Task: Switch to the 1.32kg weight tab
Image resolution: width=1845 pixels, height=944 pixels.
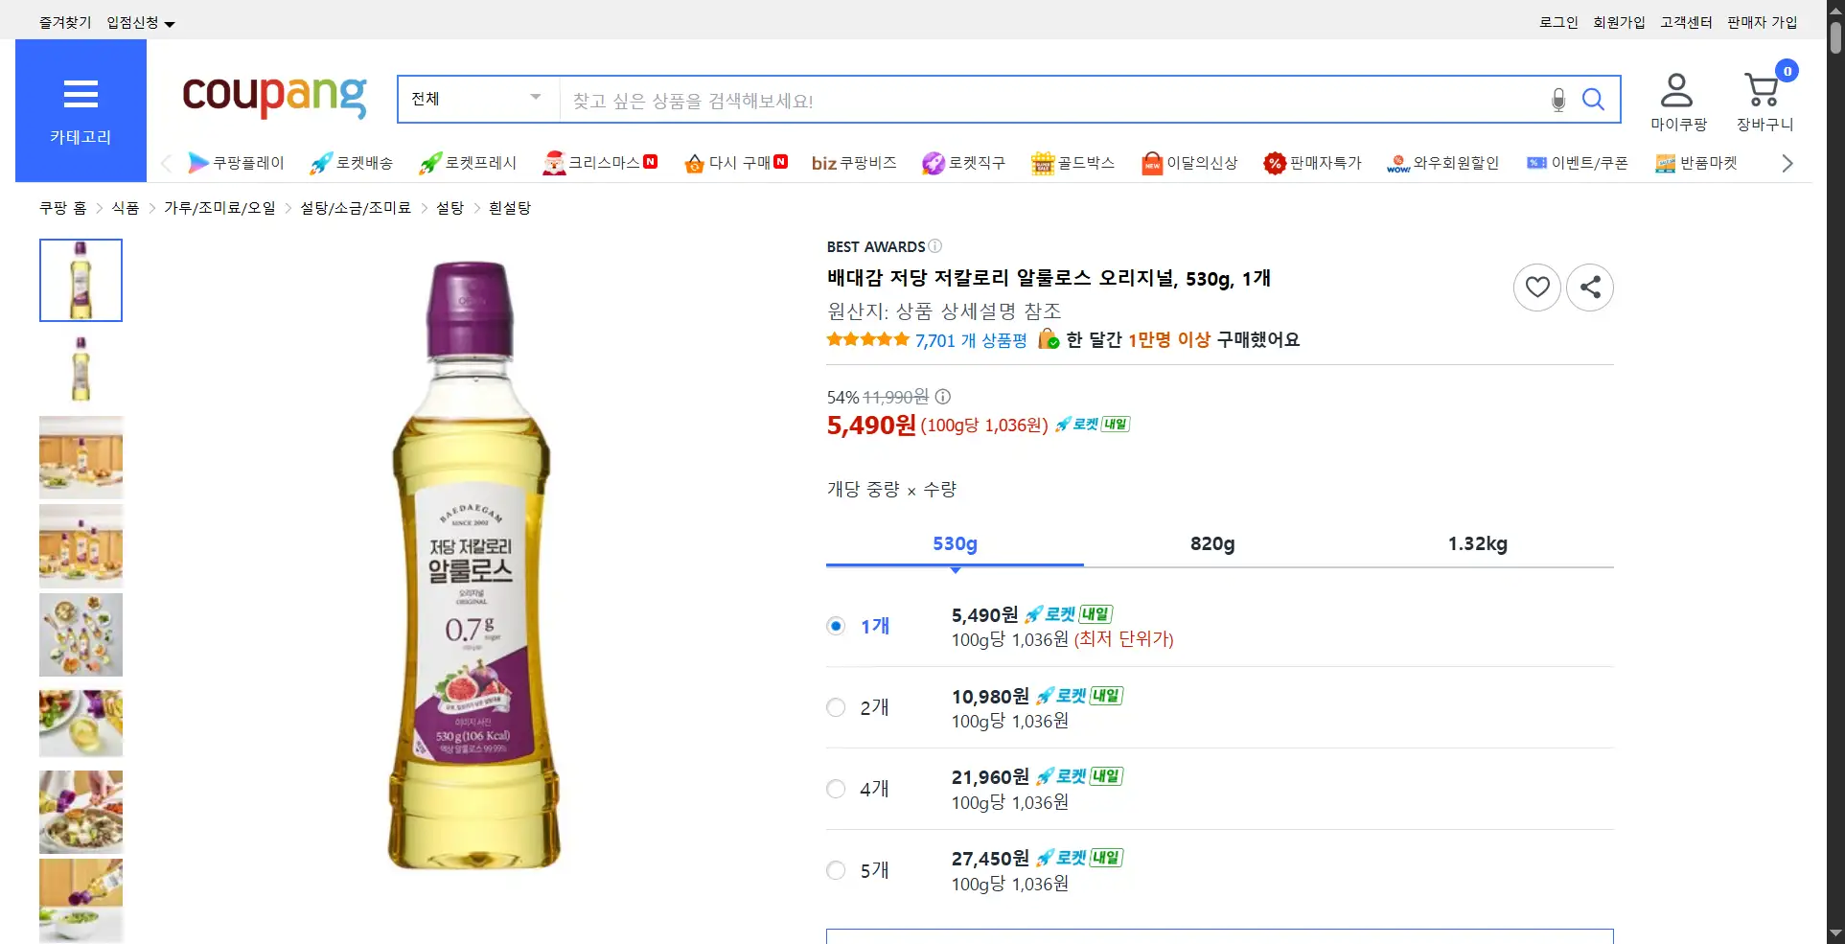Action: pos(1476,544)
